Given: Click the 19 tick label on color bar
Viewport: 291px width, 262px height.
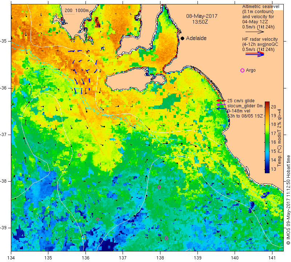Looking at the screenshot, I should pyautogui.click(x=274, y=116).
